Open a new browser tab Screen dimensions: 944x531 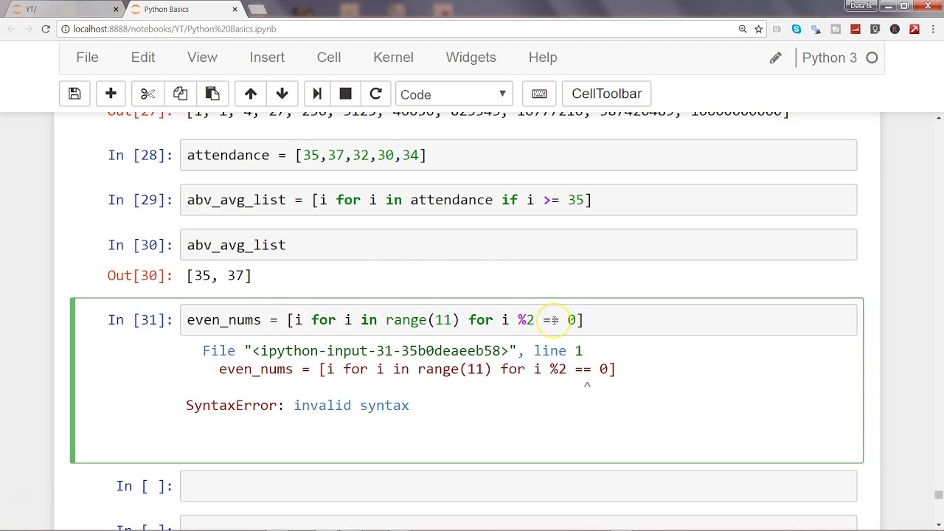coord(257,9)
